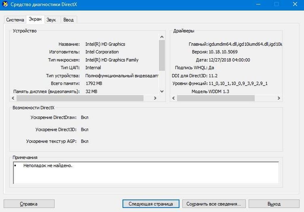Left scroll arrow under the Устройство panel
The image size is (304, 212).
click(13, 98)
